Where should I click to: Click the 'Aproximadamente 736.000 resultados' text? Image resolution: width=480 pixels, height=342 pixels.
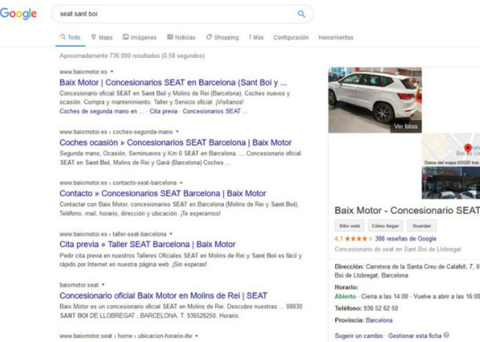[132, 56]
